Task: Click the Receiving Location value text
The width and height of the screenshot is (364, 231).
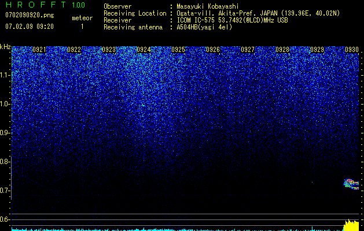Action: click(258, 13)
